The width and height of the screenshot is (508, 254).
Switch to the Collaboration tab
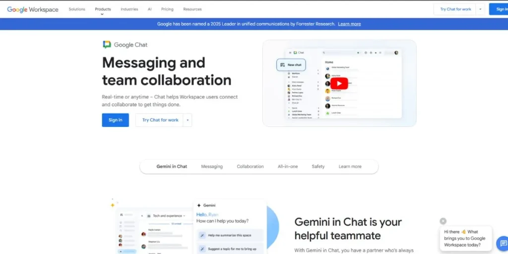(x=250, y=167)
